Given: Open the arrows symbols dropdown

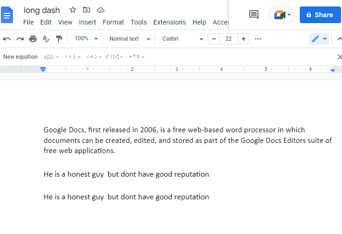Looking at the screenshot, I should tap(137, 57).
